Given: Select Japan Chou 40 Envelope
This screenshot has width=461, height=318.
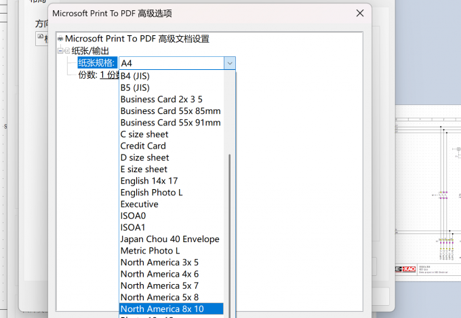Looking at the screenshot, I should coord(172,239).
